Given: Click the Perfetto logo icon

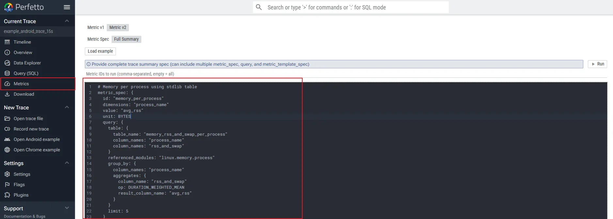Looking at the screenshot, I should pos(8,7).
